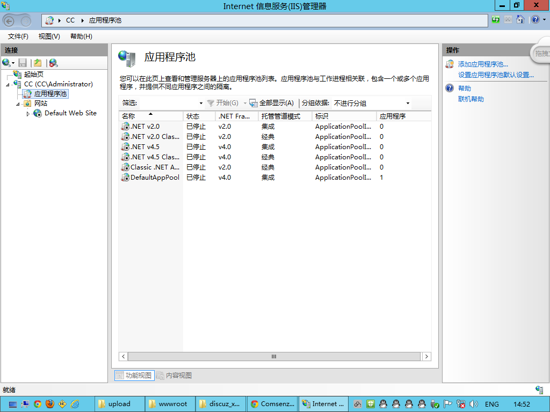550x412 pixels.
Task: Click the create new connection globe icon
Action: pos(6,63)
